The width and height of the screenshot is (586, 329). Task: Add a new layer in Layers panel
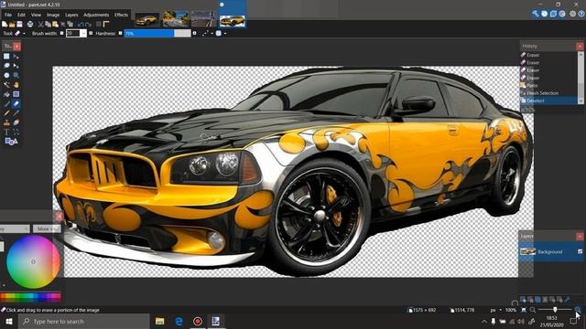coord(523,300)
